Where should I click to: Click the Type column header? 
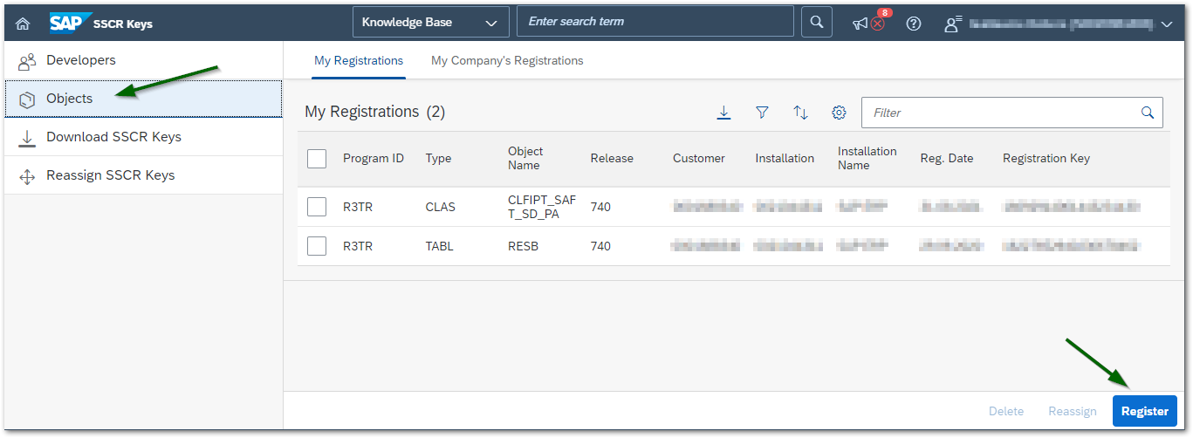[x=438, y=158]
